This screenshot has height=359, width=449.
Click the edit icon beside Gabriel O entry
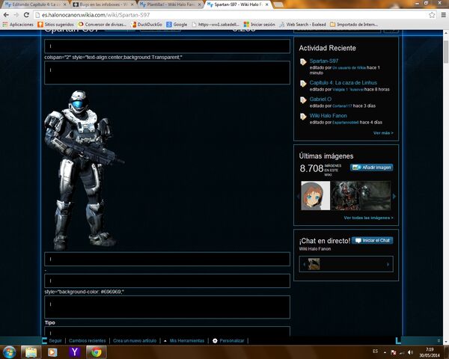pyautogui.click(x=303, y=100)
